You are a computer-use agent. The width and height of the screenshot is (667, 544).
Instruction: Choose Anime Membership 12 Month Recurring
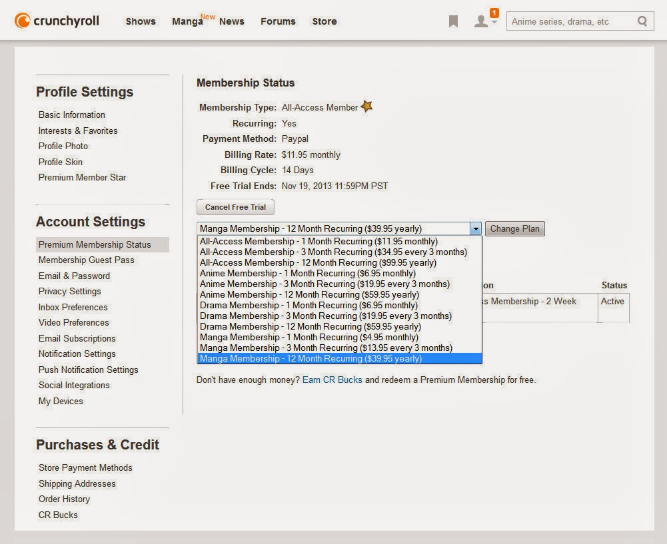point(339,294)
